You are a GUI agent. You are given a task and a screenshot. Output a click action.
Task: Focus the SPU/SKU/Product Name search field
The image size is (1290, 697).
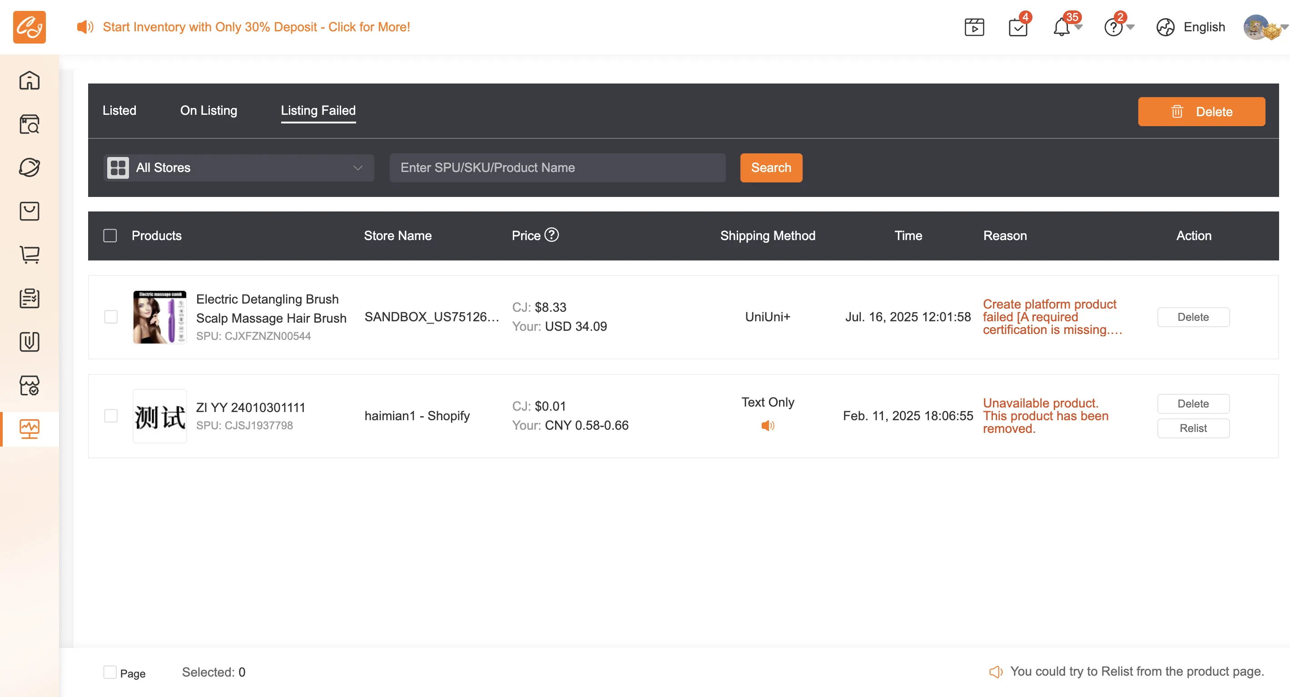point(557,167)
